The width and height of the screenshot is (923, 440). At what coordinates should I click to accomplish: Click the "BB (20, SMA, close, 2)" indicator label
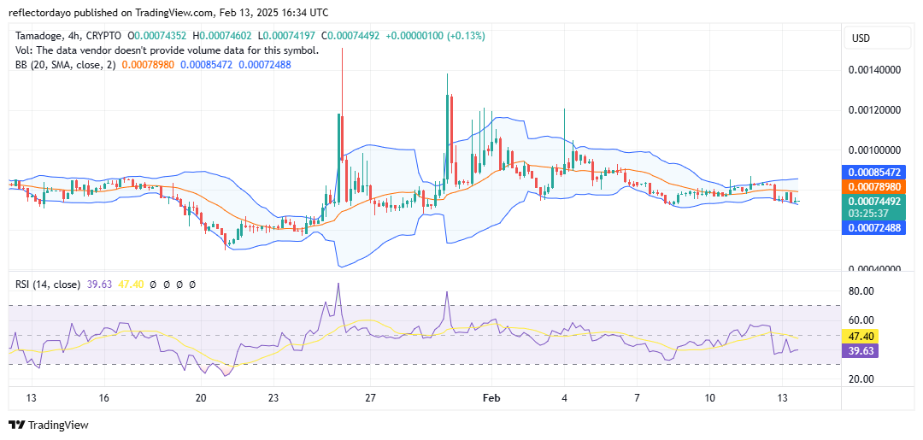(66, 65)
